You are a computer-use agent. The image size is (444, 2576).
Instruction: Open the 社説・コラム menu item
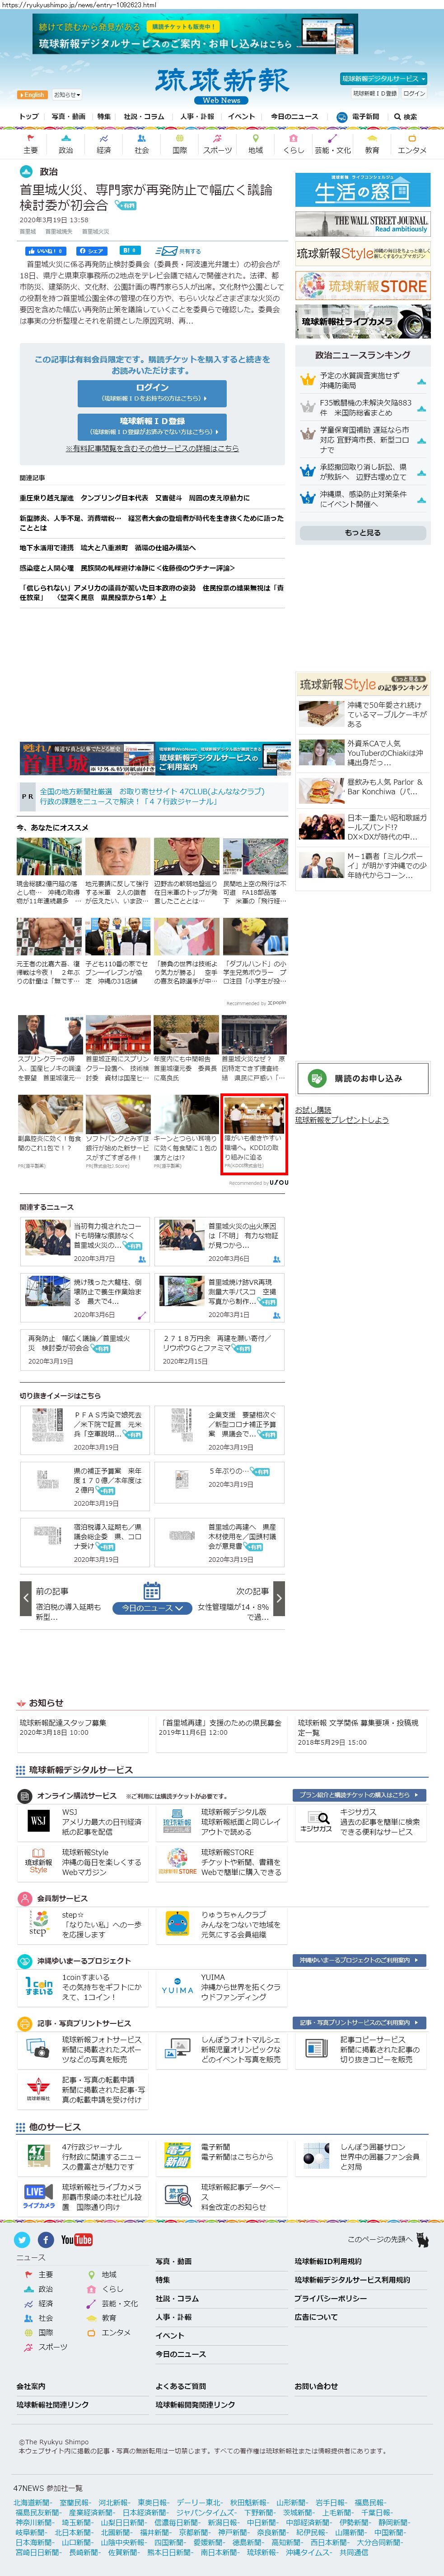pos(144,116)
